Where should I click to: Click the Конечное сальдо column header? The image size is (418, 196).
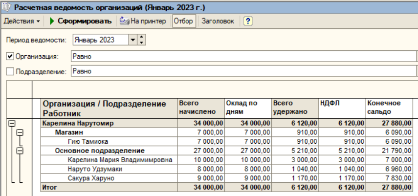pos(389,109)
